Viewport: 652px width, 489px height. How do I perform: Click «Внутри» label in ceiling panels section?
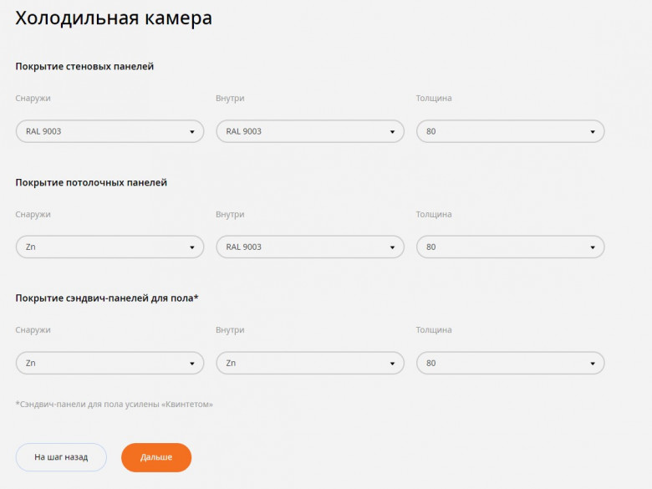pyautogui.click(x=230, y=215)
